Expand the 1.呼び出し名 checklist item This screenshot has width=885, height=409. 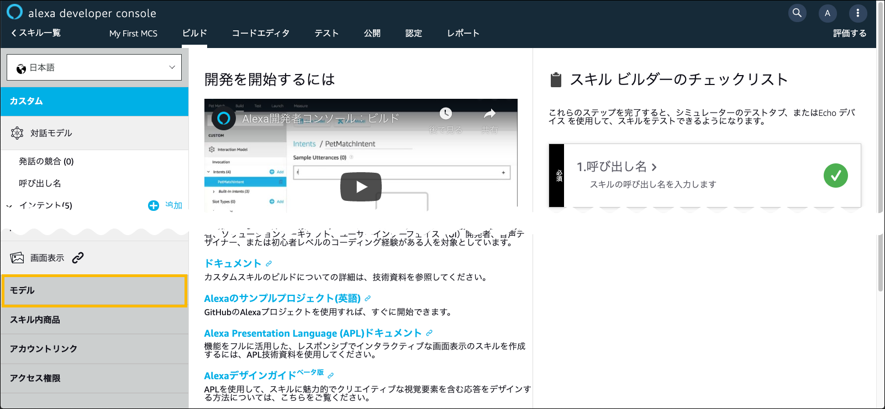(x=617, y=167)
